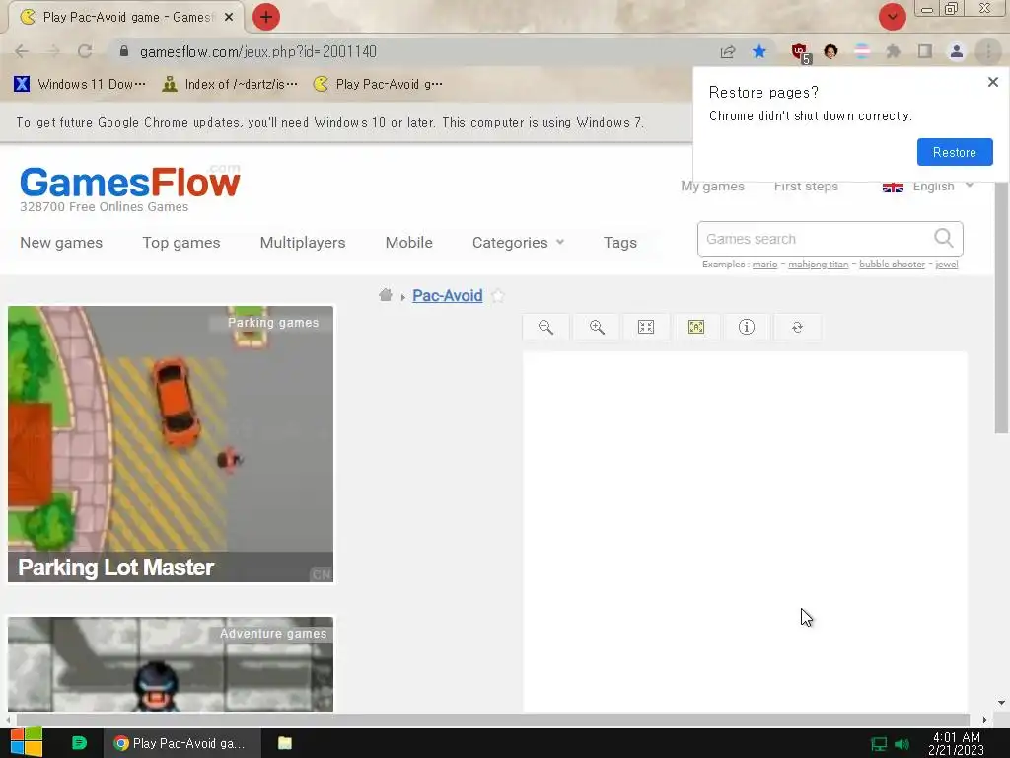
Task: Click the striped flag extension icon
Action: pos(862,51)
